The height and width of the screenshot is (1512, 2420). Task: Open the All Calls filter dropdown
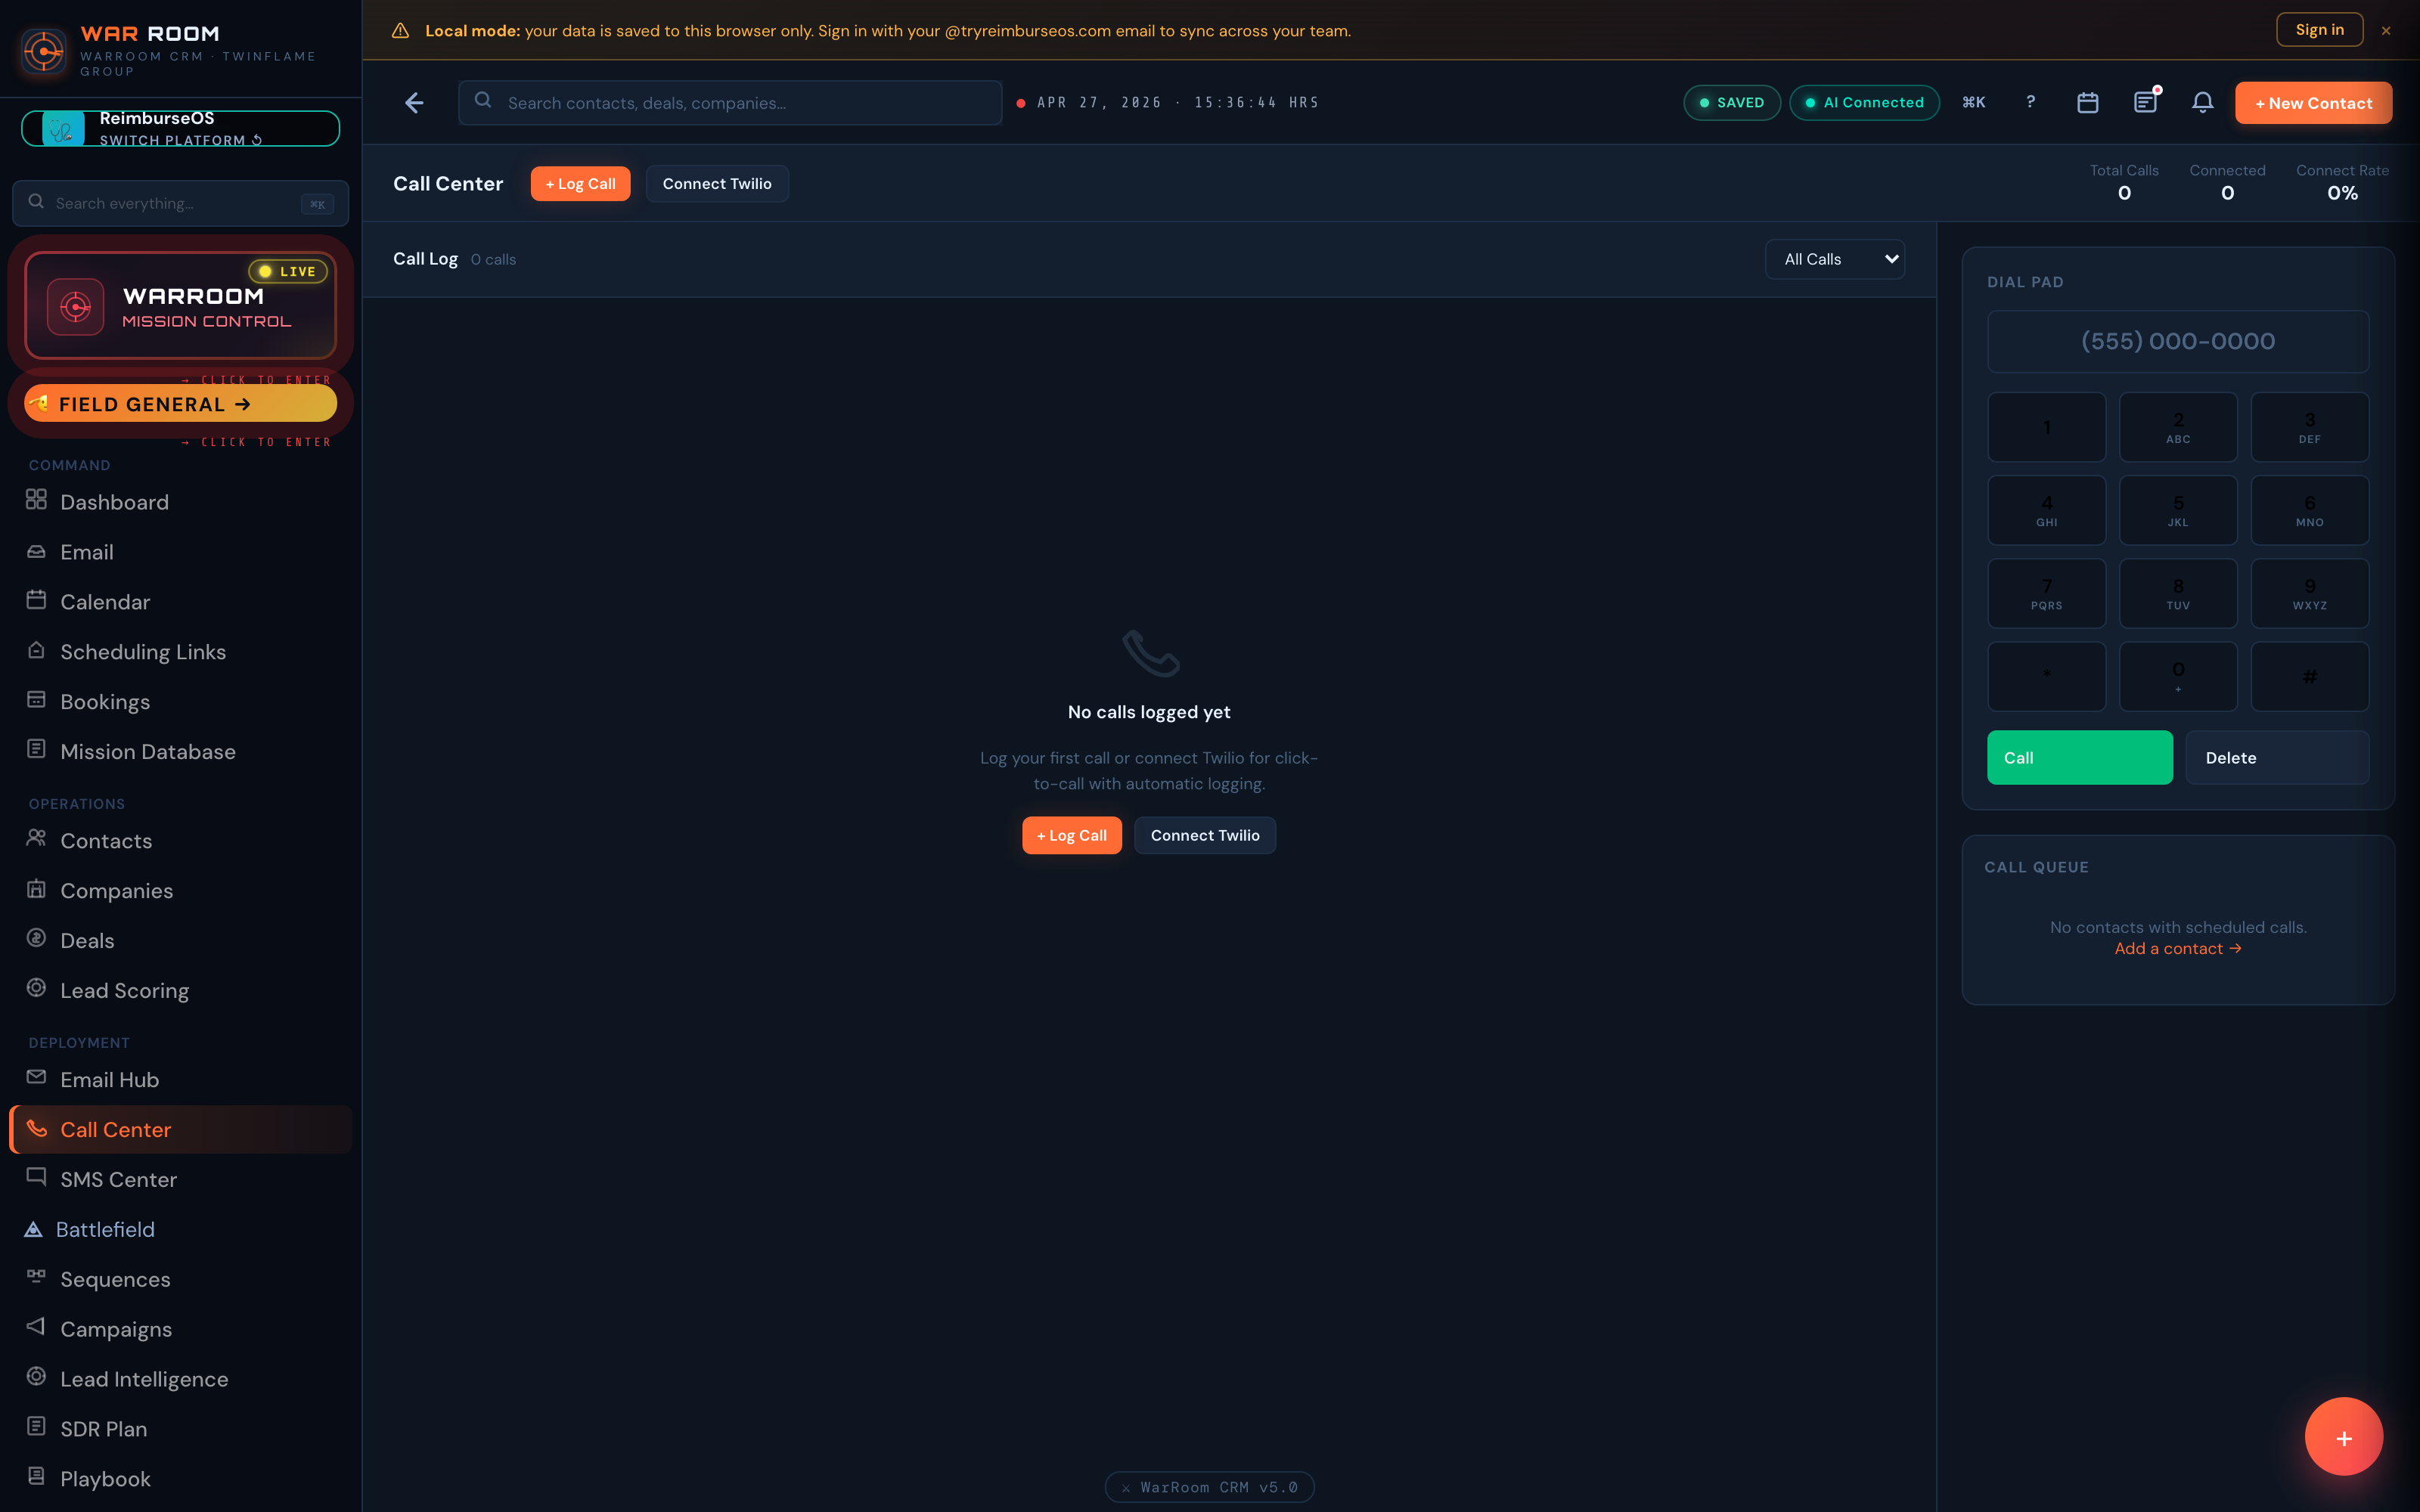[1835, 259]
